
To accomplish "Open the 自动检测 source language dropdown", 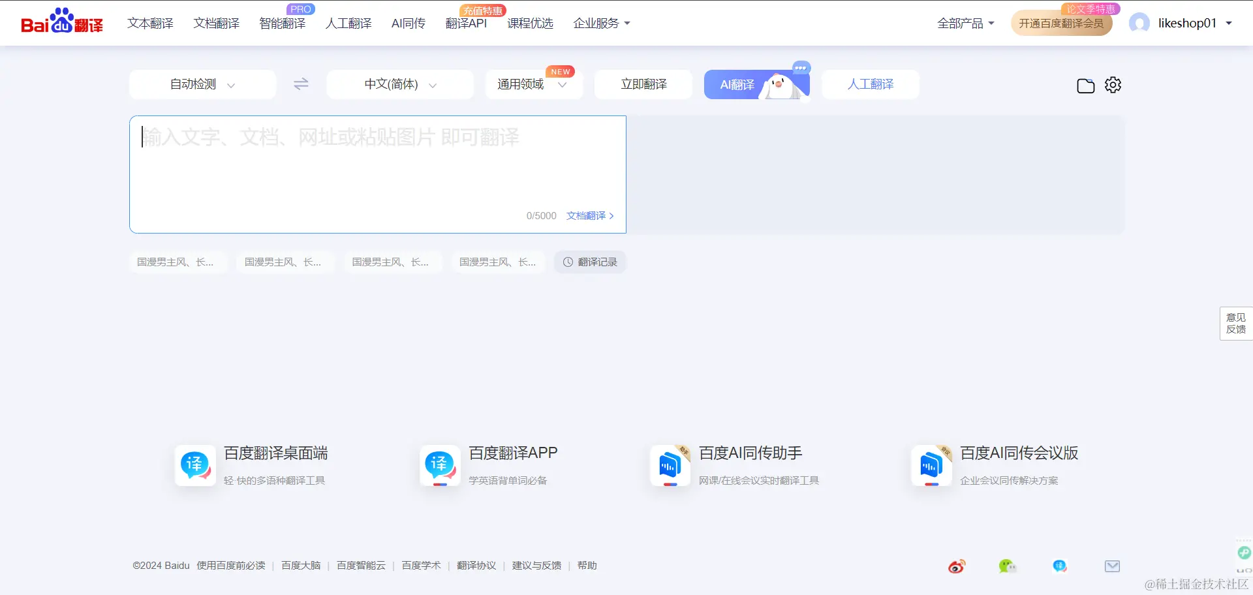I will pos(202,84).
